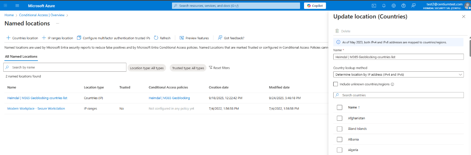Close the Update location panel
Screen dimensions: 471x155
pos(464,17)
